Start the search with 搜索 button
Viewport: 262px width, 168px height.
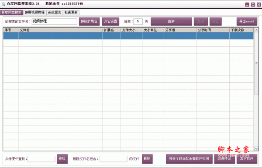click(x=171, y=21)
